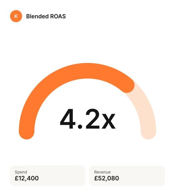The image size is (175, 196).
Task: Click the £12,400 spend amount
Action: [x=27, y=178]
